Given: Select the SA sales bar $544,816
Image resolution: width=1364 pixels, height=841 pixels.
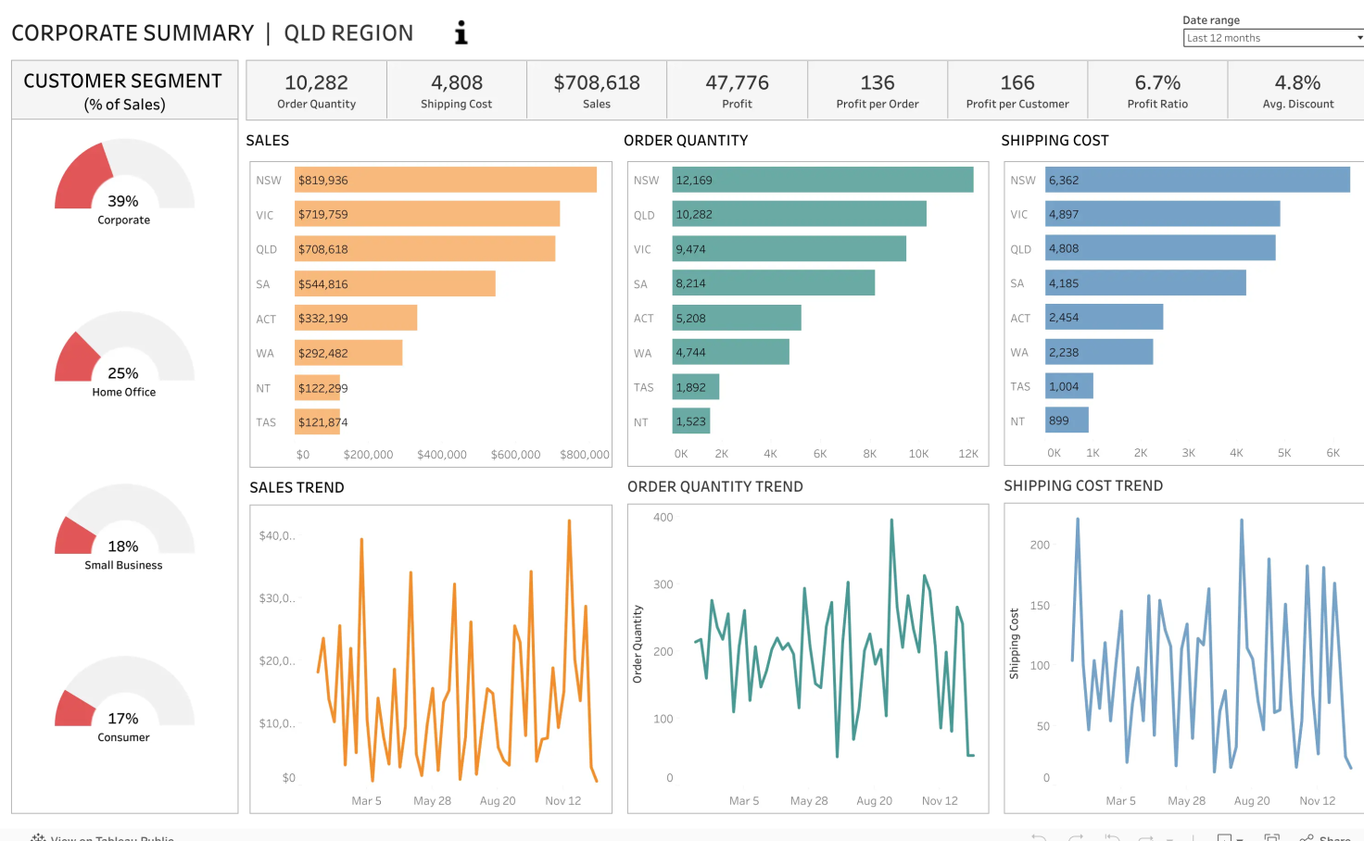Looking at the screenshot, I should click(x=395, y=283).
